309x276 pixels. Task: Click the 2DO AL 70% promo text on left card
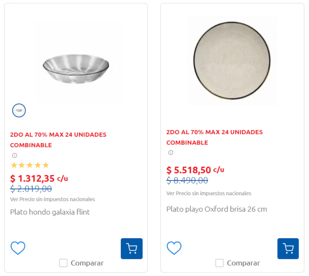tap(58, 135)
